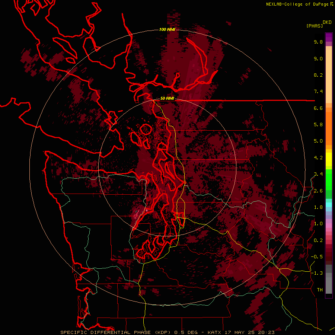This screenshot has height=335, width=335.
Task: Click the 8.2 value on the color scale
Action: click(x=318, y=75)
